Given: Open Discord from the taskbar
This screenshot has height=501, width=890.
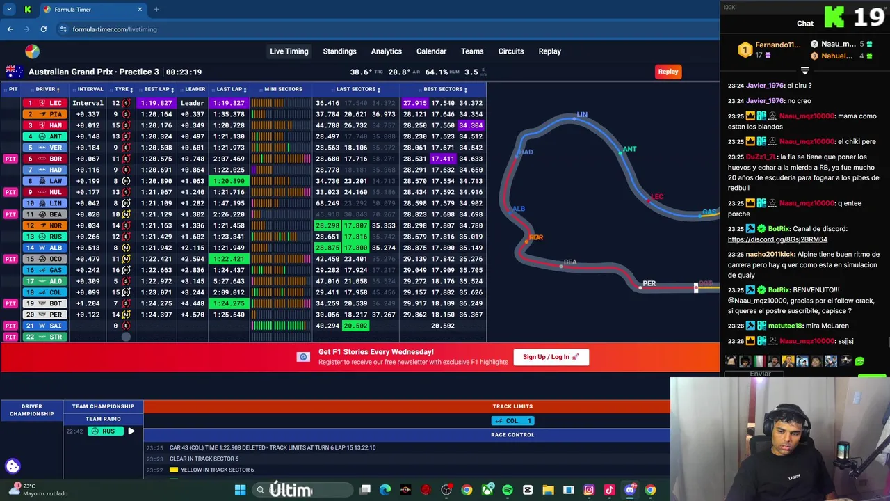Looking at the screenshot, I should [x=630, y=490].
